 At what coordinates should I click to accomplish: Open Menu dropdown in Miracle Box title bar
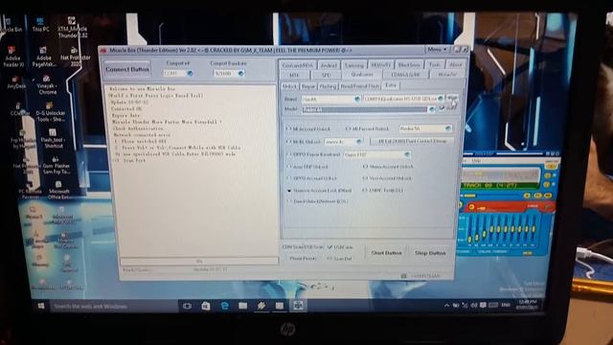point(437,49)
